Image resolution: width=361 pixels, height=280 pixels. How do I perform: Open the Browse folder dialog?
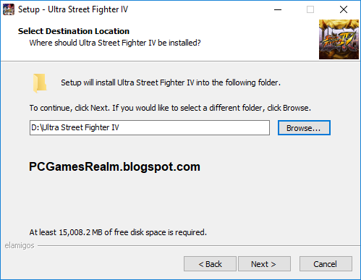tap(304, 128)
